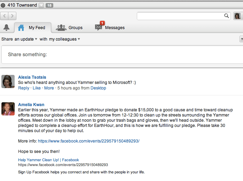Click the search magnifying glass icon
This screenshot has height=181, width=243.
[x=227, y=16]
